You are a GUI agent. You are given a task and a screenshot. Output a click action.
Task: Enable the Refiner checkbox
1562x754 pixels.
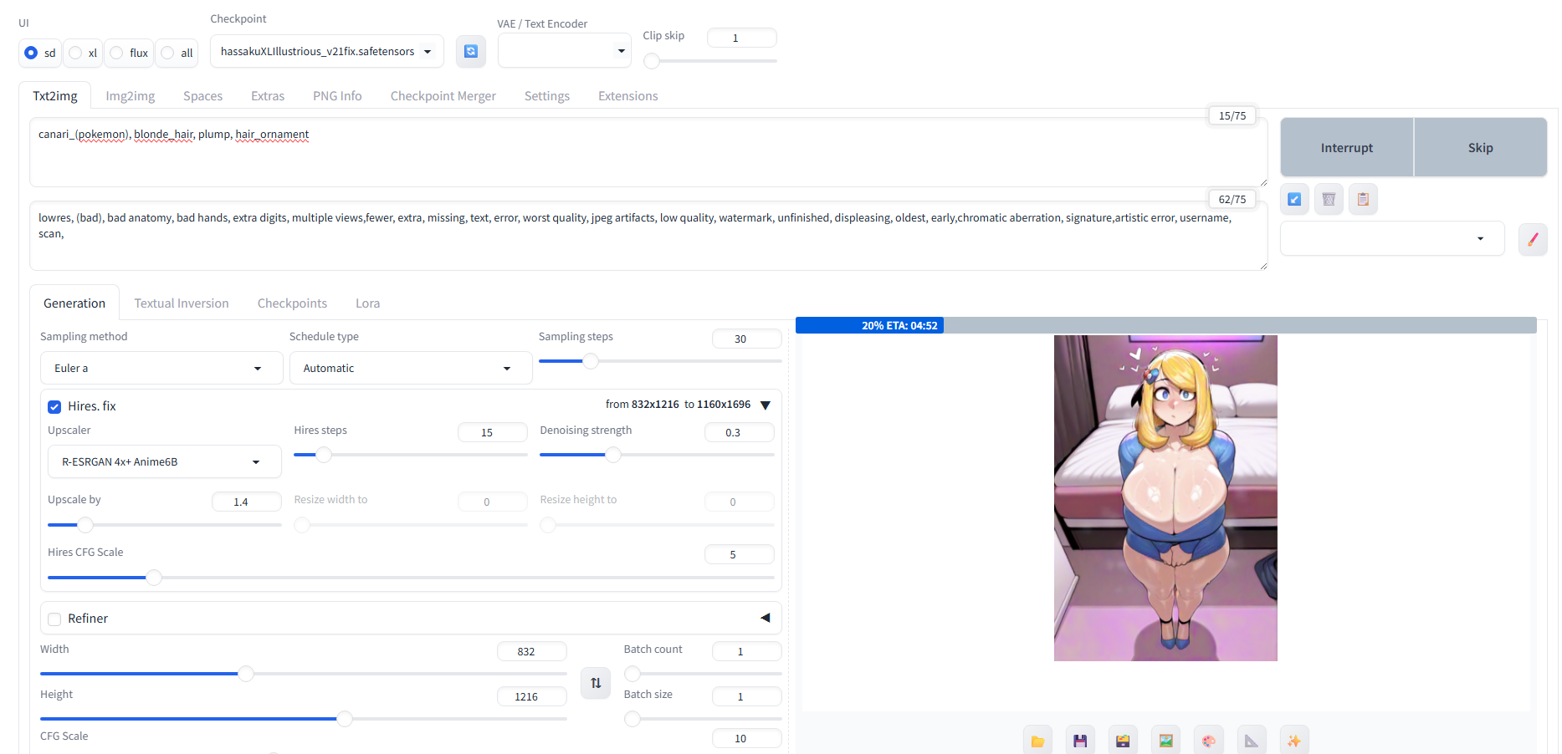(x=54, y=619)
